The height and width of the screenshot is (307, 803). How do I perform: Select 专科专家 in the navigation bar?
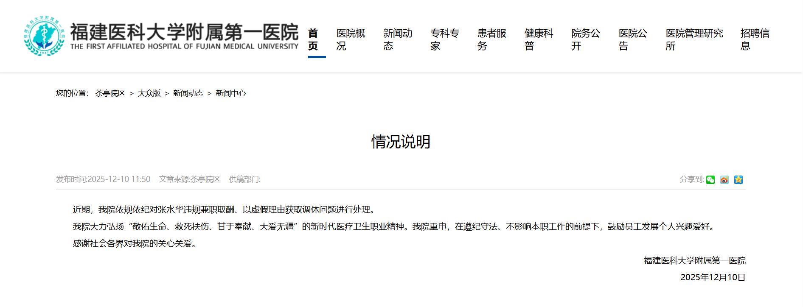[444, 39]
